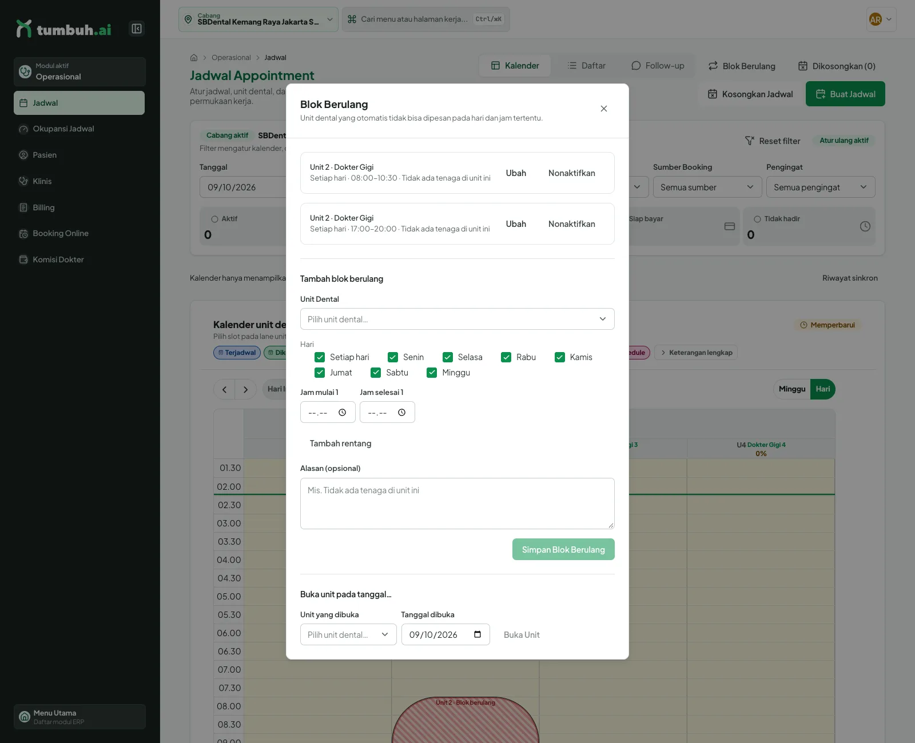Click Tambah rentang
Image resolution: width=915 pixels, height=743 pixels.
tap(341, 444)
